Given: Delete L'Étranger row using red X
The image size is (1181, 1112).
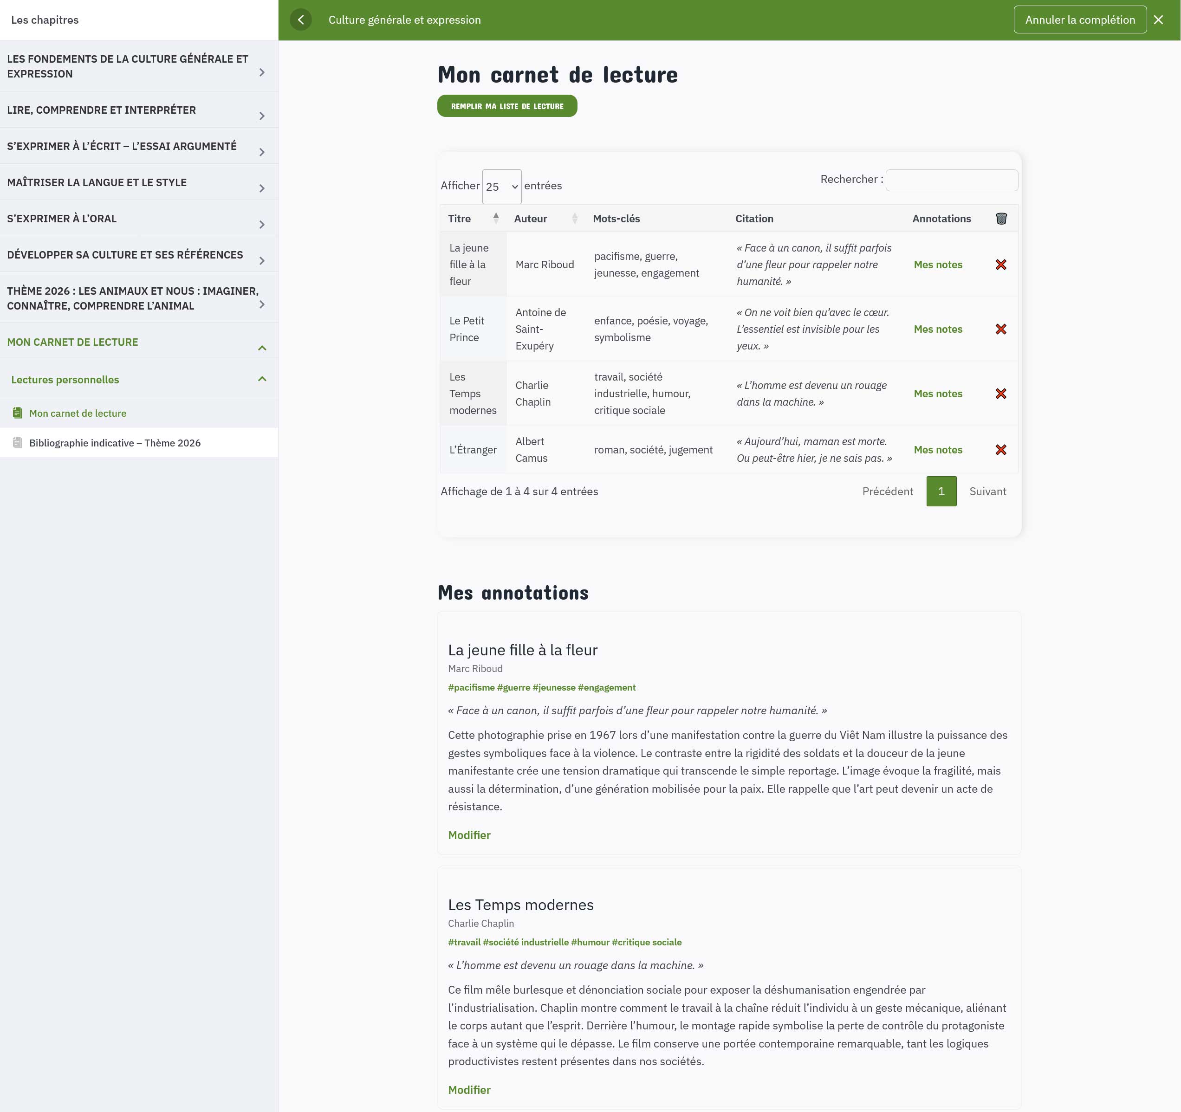Looking at the screenshot, I should pos(1001,450).
